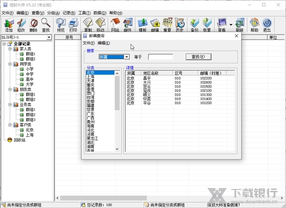This screenshot has width=286, height=208.
Task: Close the 邮编查询 dialog
Action: tap(236, 36)
